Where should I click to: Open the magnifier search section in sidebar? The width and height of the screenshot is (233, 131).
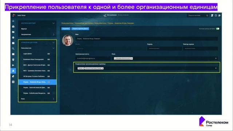click(x=13, y=48)
